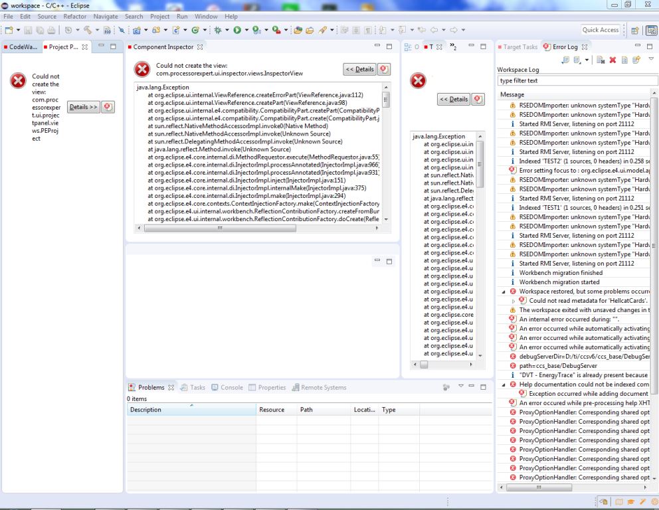Click the build hammer icon

(87, 30)
